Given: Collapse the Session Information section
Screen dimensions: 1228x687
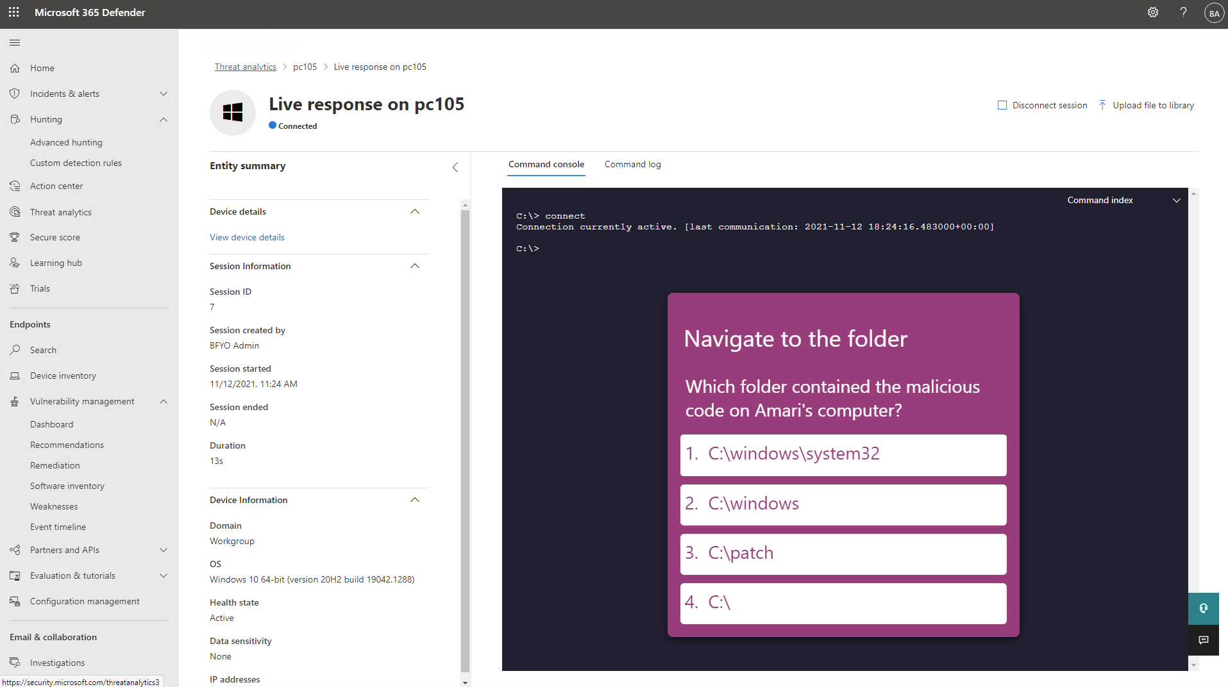Looking at the screenshot, I should pyautogui.click(x=415, y=266).
